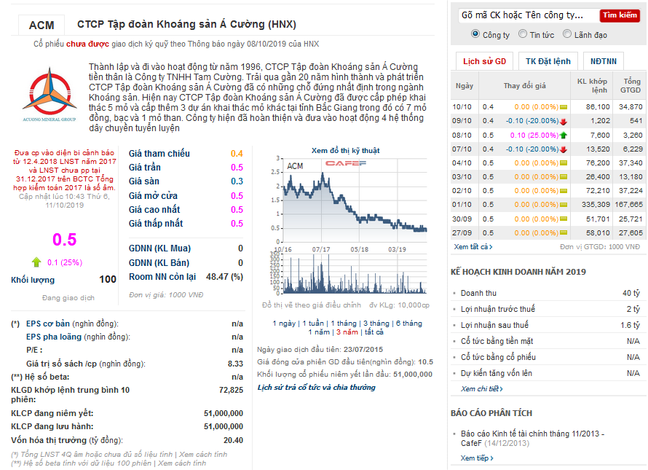Click the yellow unchanged marker in the 04/10 row
The image size is (648, 470).
(x=564, y=163)
